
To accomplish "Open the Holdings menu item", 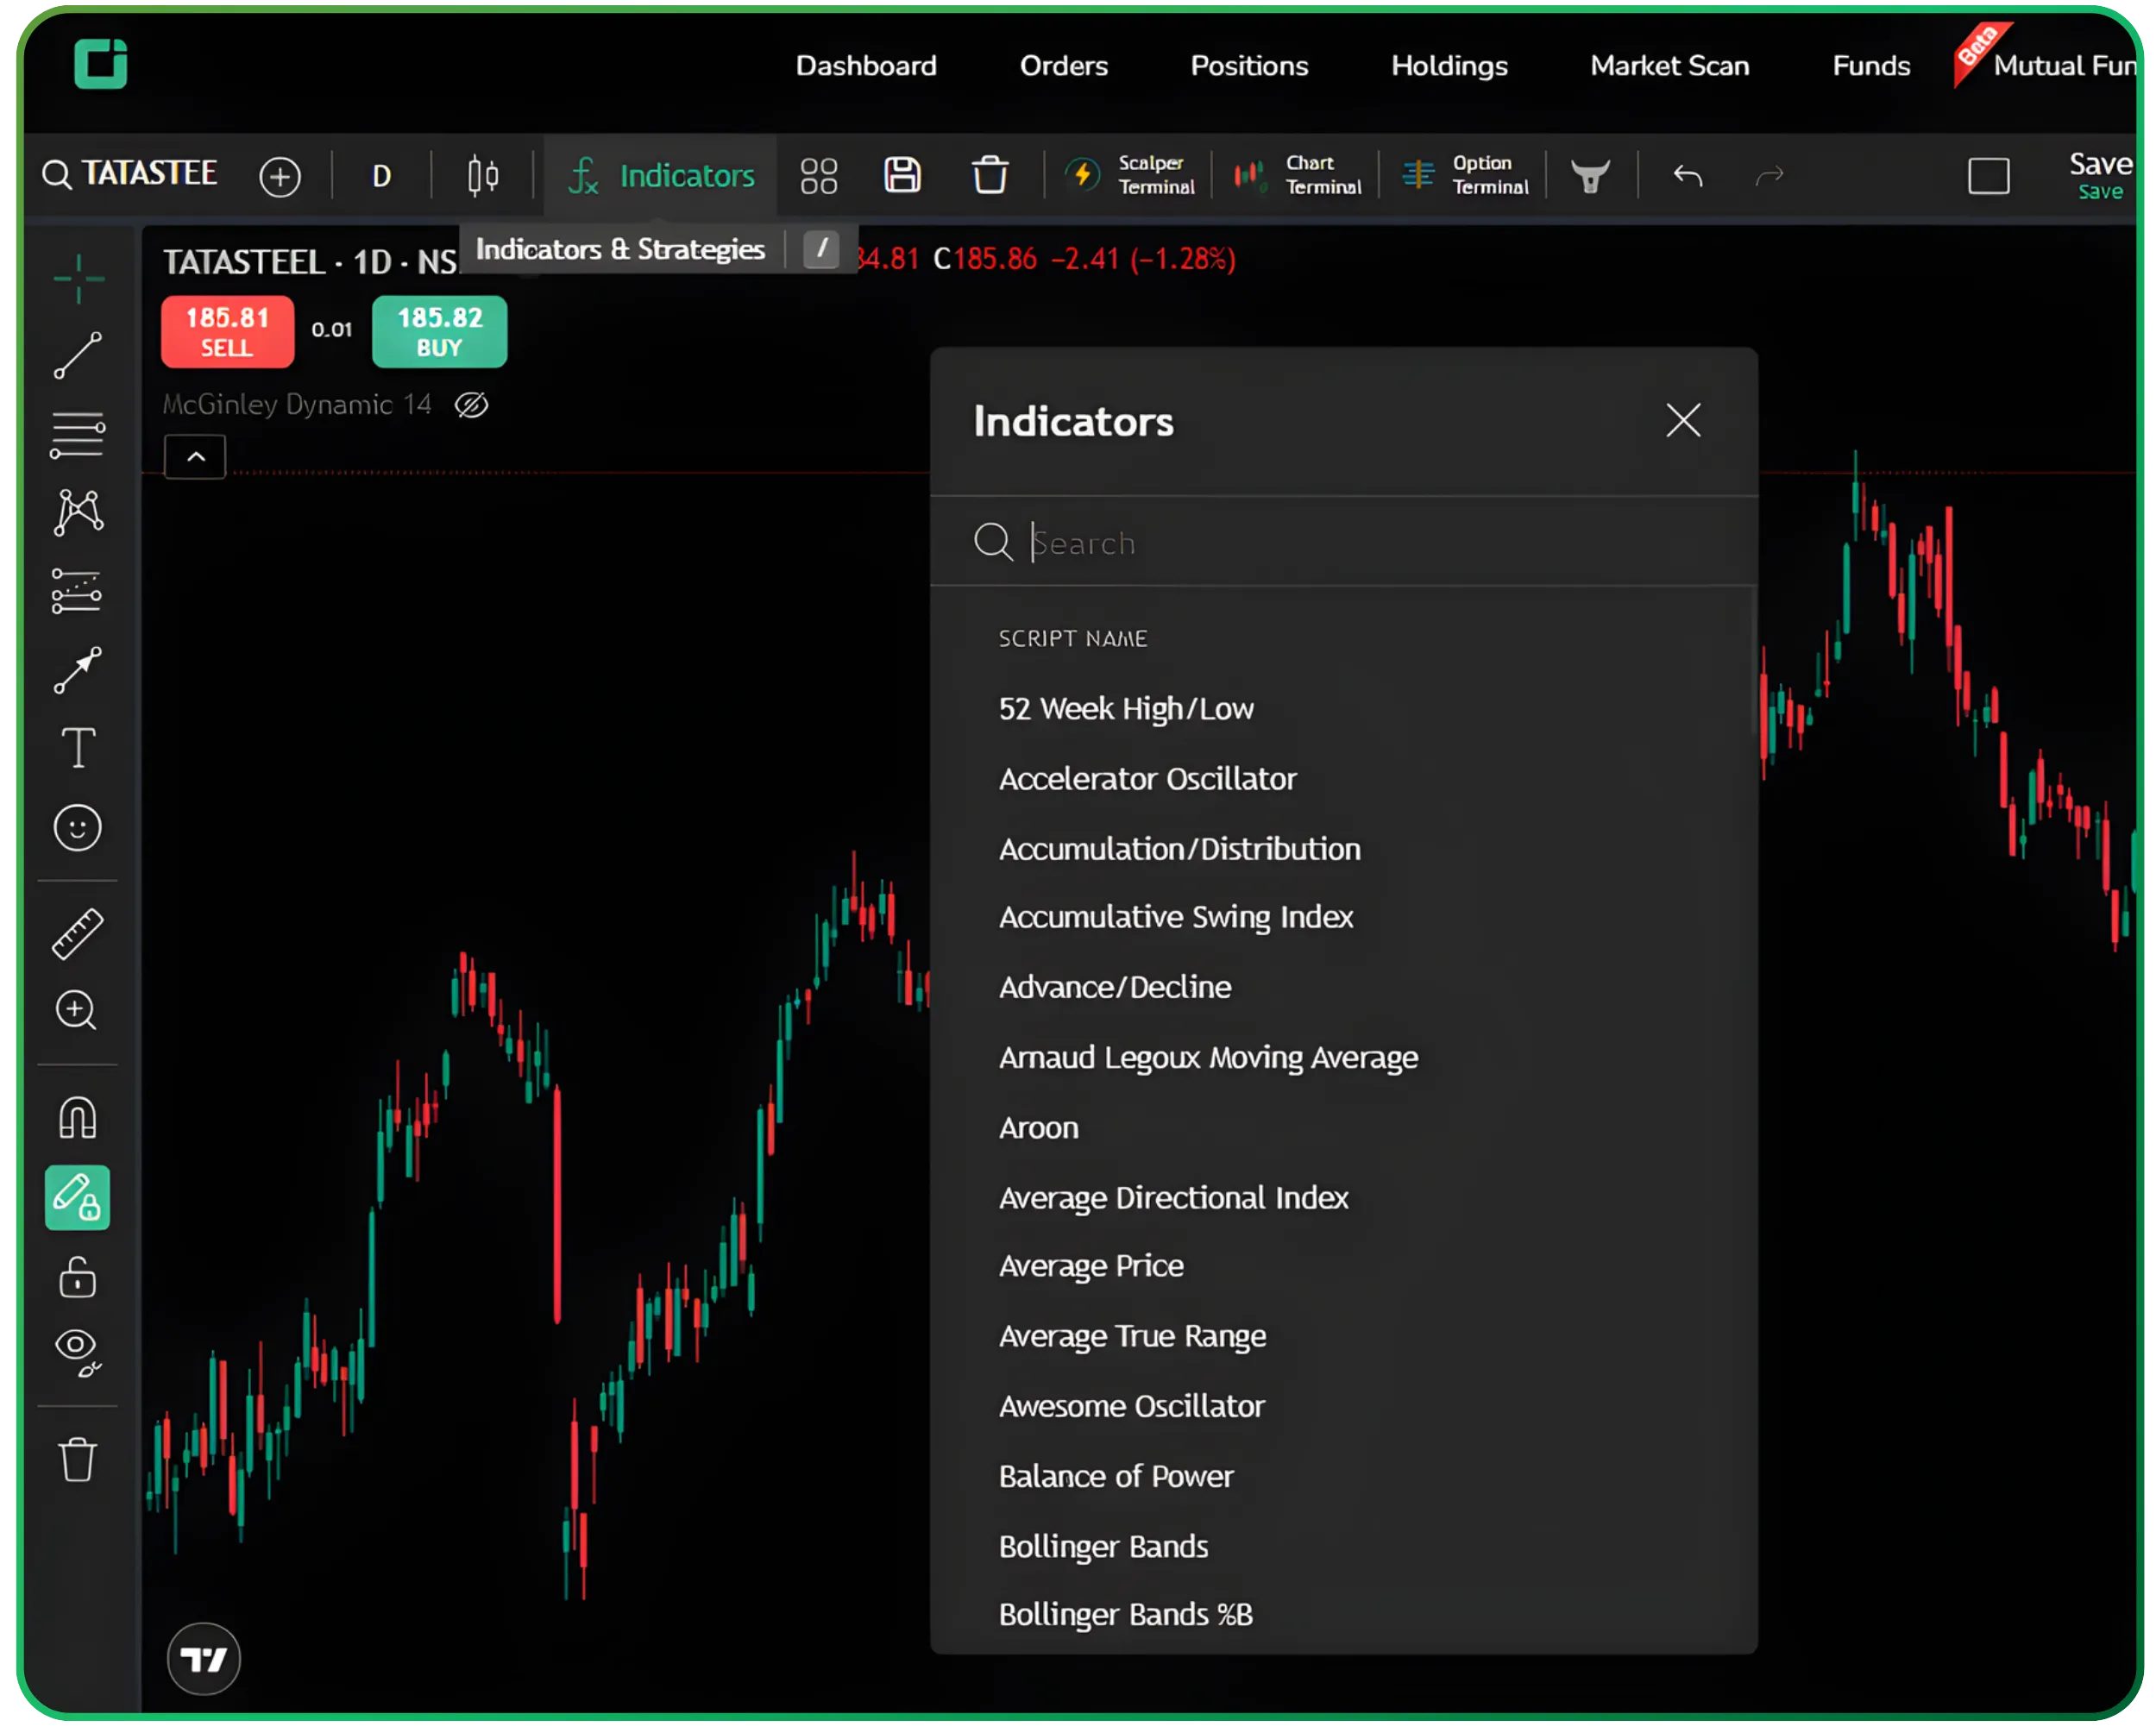I will tap(1449, 66).
